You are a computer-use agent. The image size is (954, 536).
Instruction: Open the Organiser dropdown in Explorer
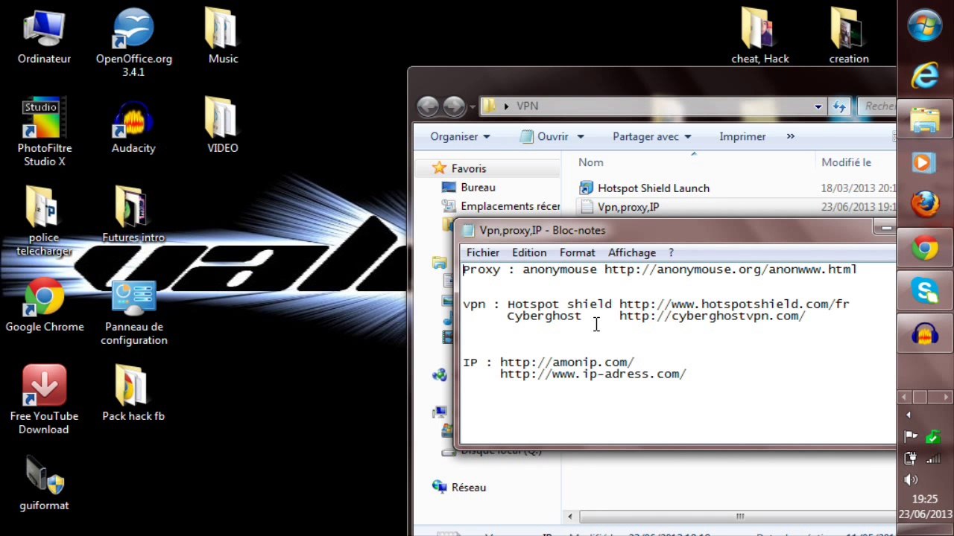(x=460, y=136)
